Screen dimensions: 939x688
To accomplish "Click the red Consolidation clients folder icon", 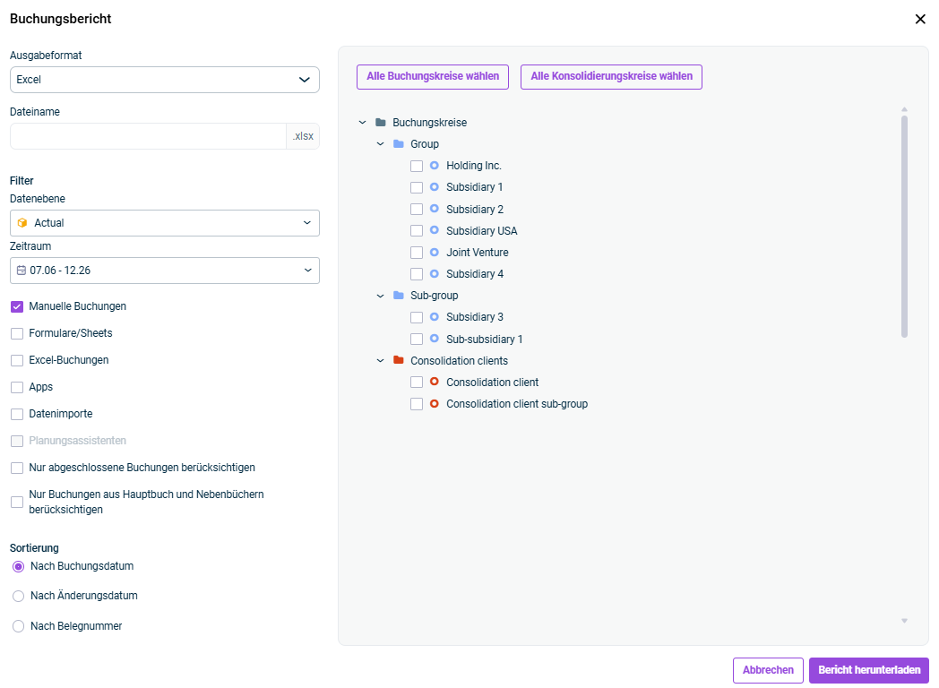I will 399,361.
